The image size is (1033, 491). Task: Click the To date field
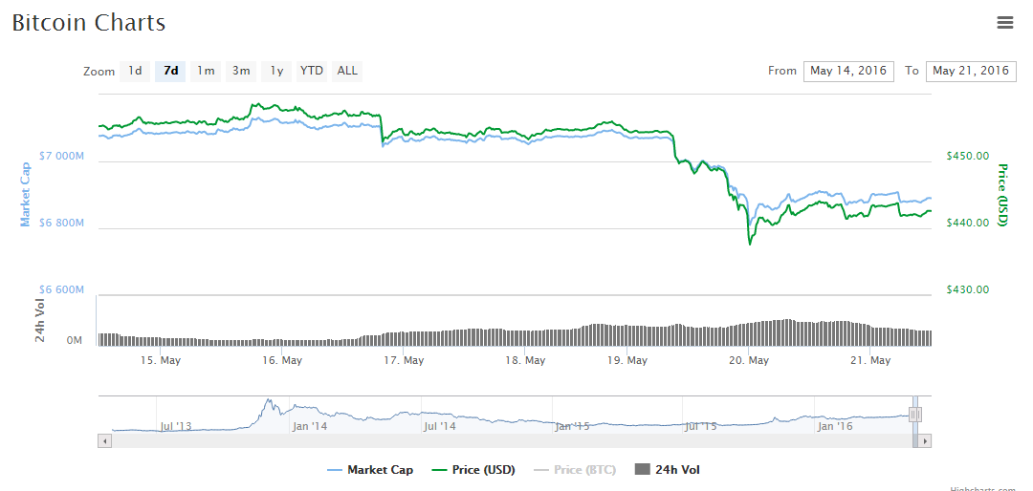click(971, 71)
